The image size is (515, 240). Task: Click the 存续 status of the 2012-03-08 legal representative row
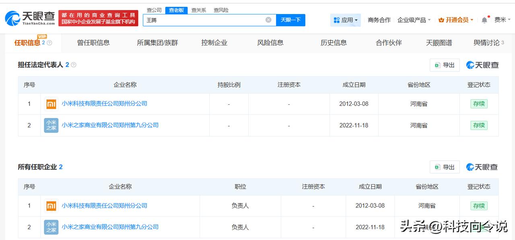coord(479,104)
